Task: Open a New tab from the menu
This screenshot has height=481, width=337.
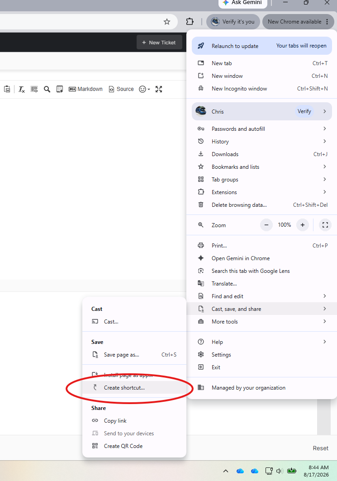Action: [262, 63]
